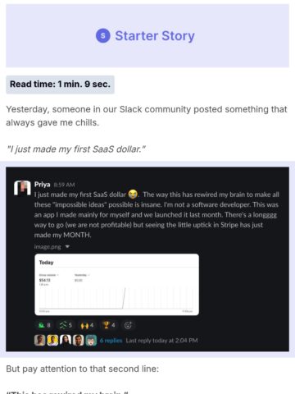Click the add reaction smiley icon
This screenshot has width=295, height=394.
pyautogui.click(x=128, y=325)
